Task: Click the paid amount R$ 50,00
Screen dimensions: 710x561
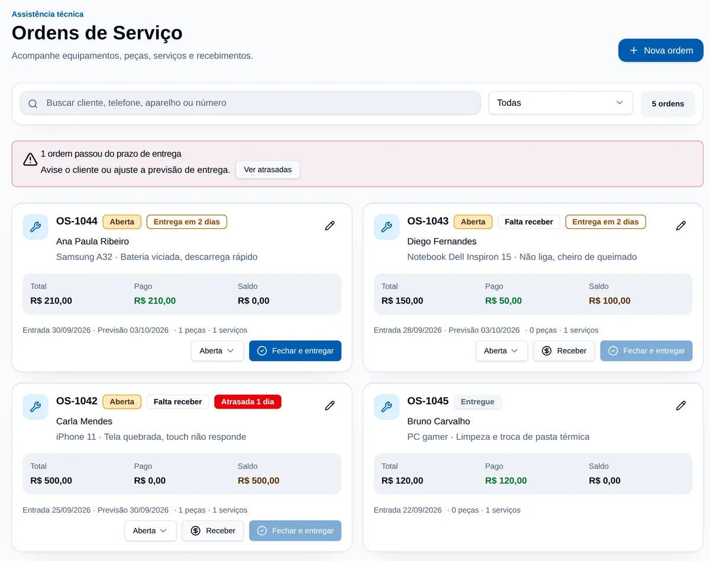Action: (504, 301)
